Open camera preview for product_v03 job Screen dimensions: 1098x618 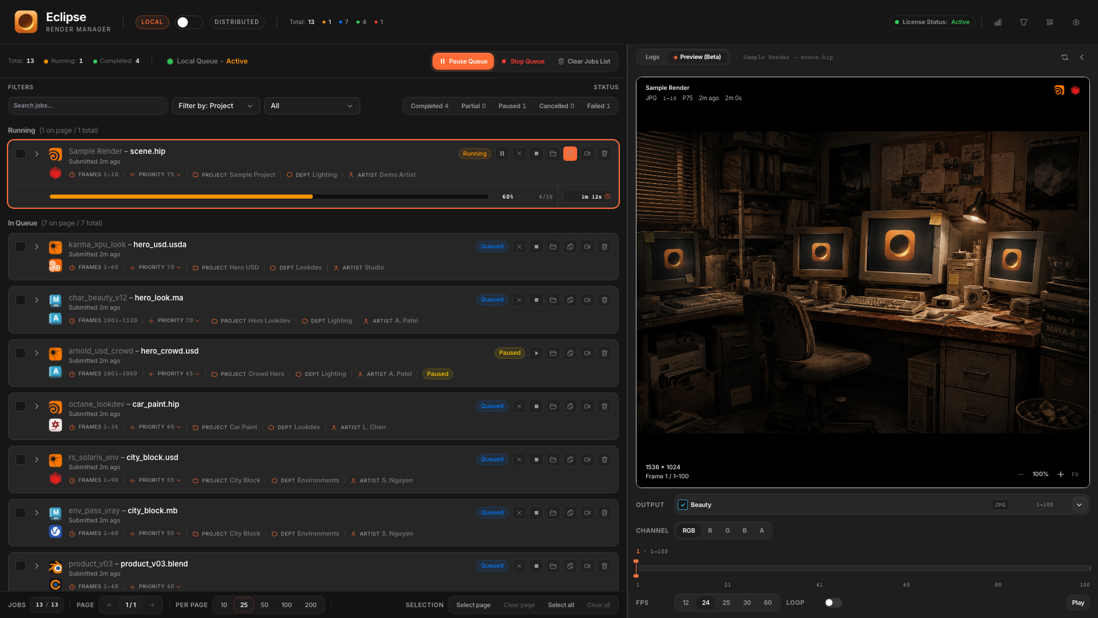(x=587, y=566)
